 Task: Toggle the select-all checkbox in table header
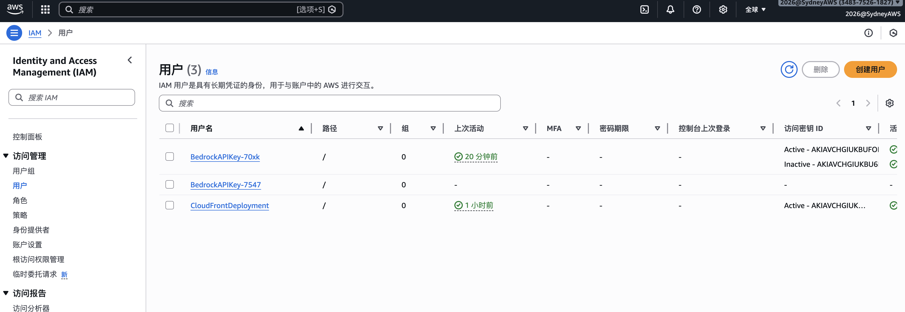[x=170, y=128]
